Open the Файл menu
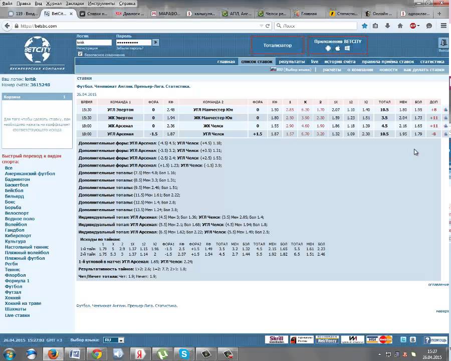This screenshot has width=451, height=361. (7, 4)
